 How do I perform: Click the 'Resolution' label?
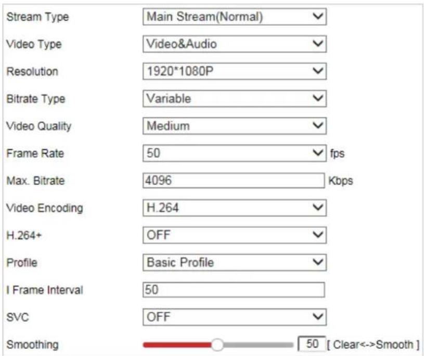(32, 72)
